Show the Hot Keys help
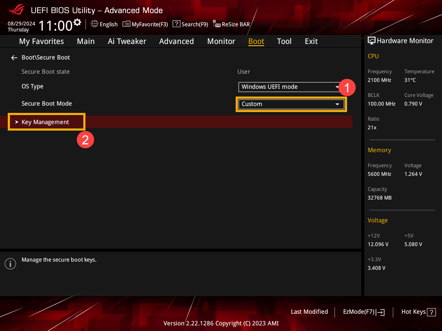This screenshot has width=442, height=331. 418,312
